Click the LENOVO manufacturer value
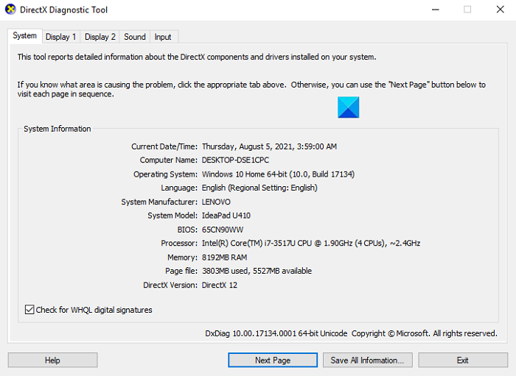Viewport: 516px width, 376px height. click(216, 202)
